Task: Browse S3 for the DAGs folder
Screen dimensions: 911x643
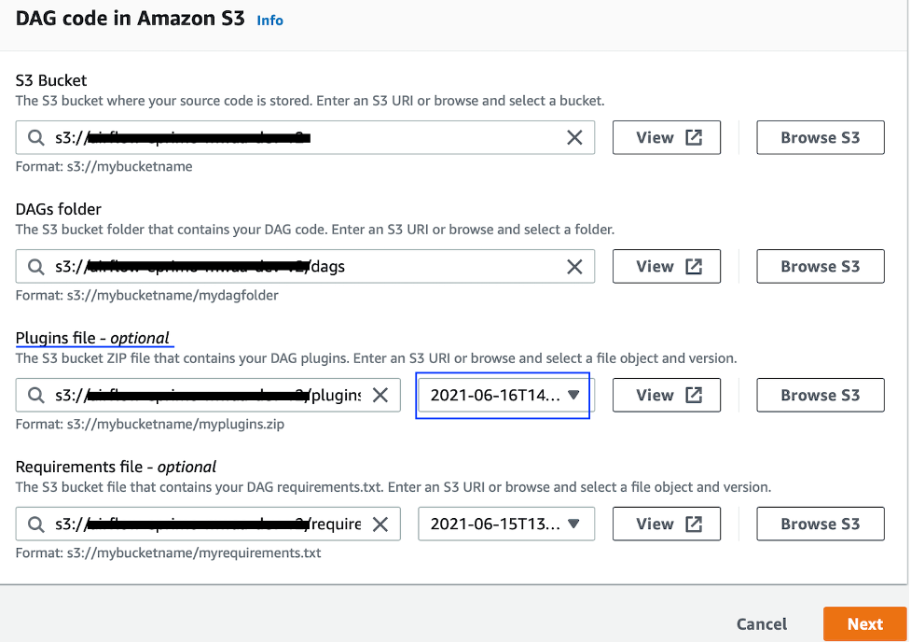Action: [820, 266]
